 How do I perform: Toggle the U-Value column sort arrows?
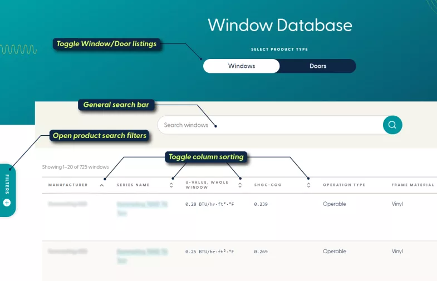click(x=240, y=185)
